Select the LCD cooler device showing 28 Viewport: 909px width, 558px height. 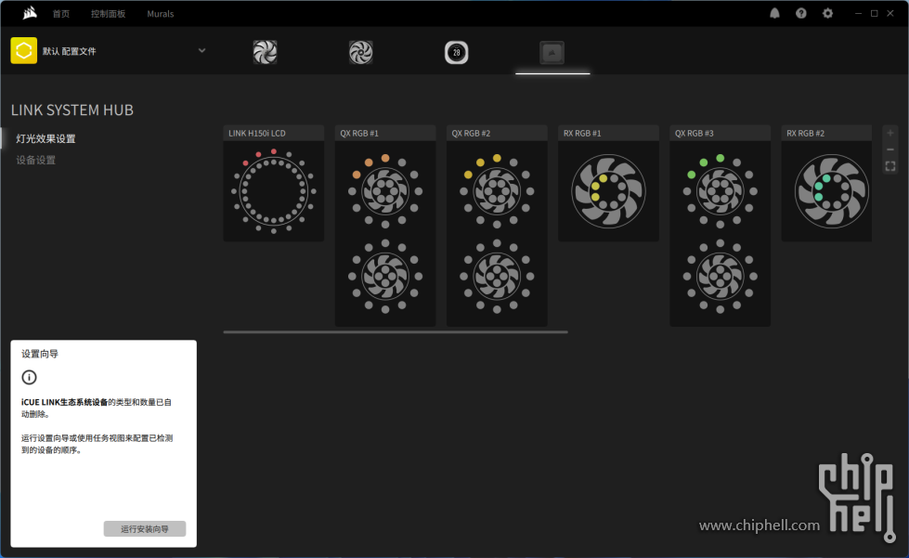(x=456, y=52)
